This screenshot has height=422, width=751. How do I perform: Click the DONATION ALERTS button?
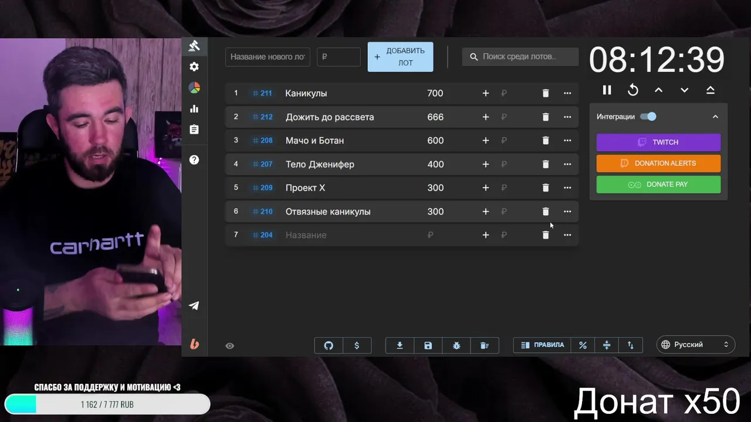[658, 164]
